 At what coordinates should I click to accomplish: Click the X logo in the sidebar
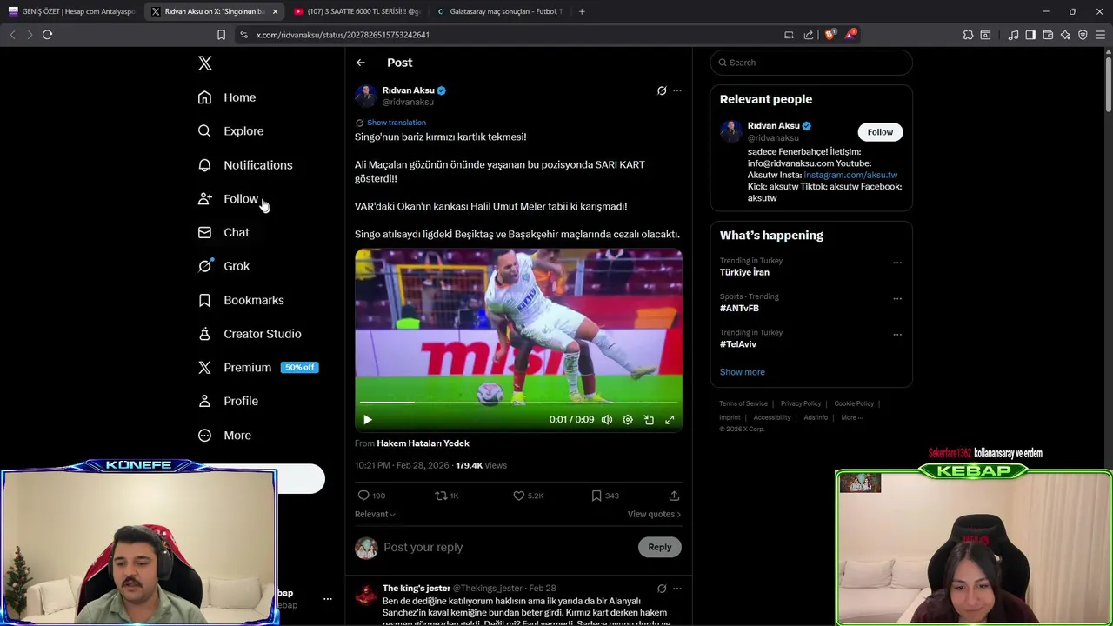pyautogui.click(x=205, y=63)
